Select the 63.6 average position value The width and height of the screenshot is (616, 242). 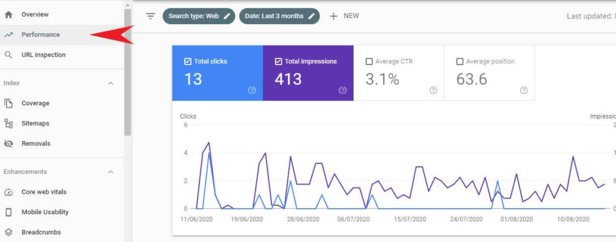coord(472,79)
